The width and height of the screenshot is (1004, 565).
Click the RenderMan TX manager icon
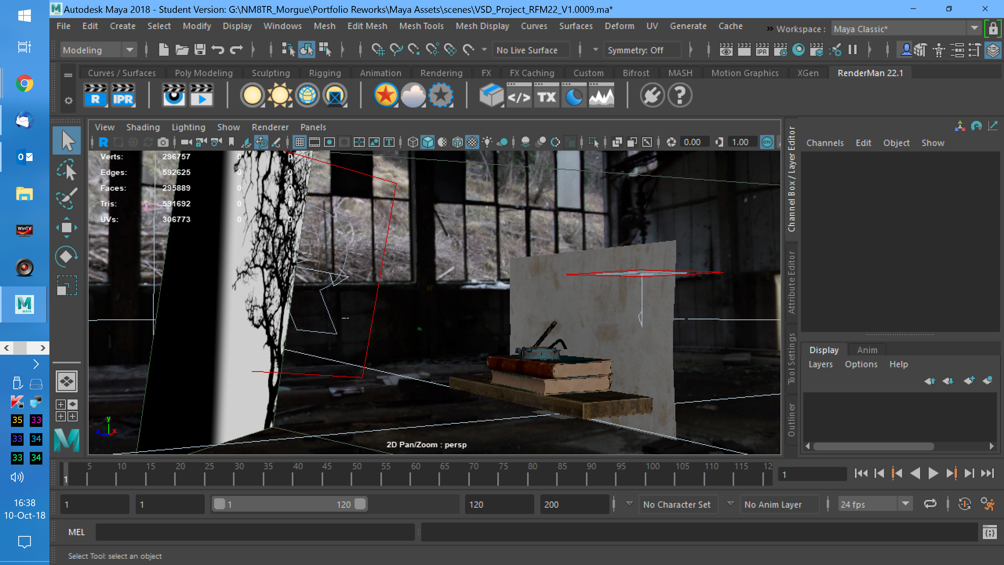(x=546, y=95)
